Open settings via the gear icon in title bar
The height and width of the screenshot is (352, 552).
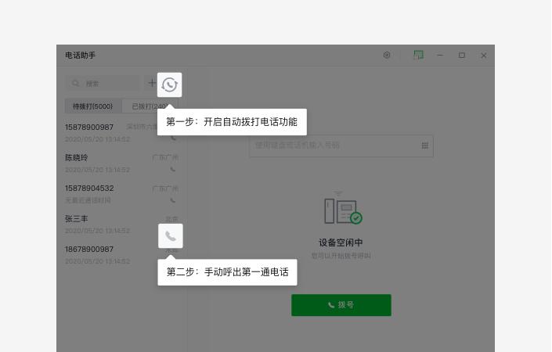387,55
